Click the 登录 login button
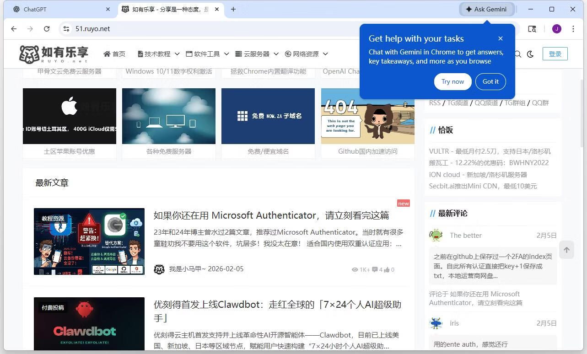Image resolution: width=587 pixels, height=354 pixels. click(x=555, y=54)
